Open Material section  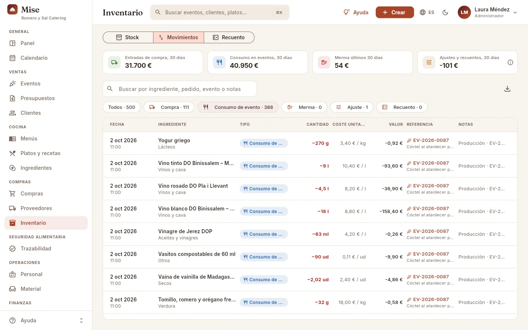[46, 289]
